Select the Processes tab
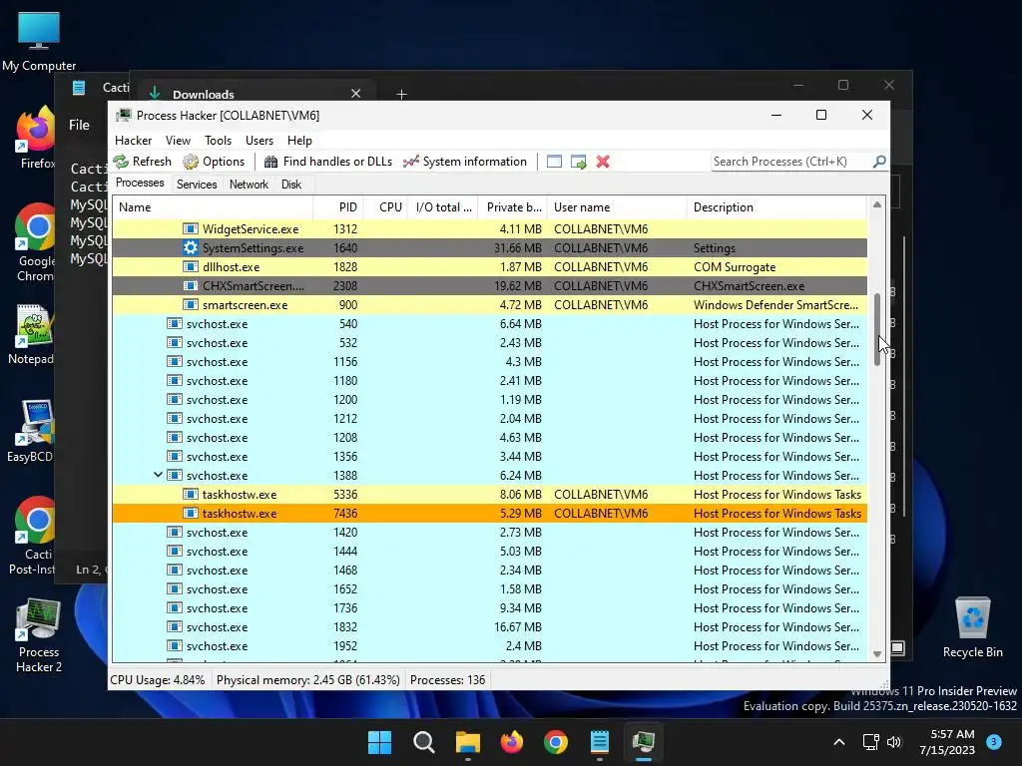The image size is (1022, 766). 140,184
